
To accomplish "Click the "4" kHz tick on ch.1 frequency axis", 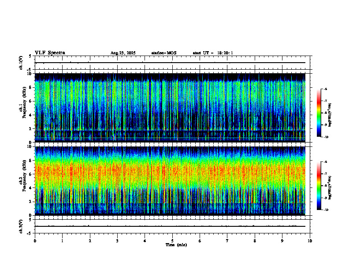I will 31,115.
